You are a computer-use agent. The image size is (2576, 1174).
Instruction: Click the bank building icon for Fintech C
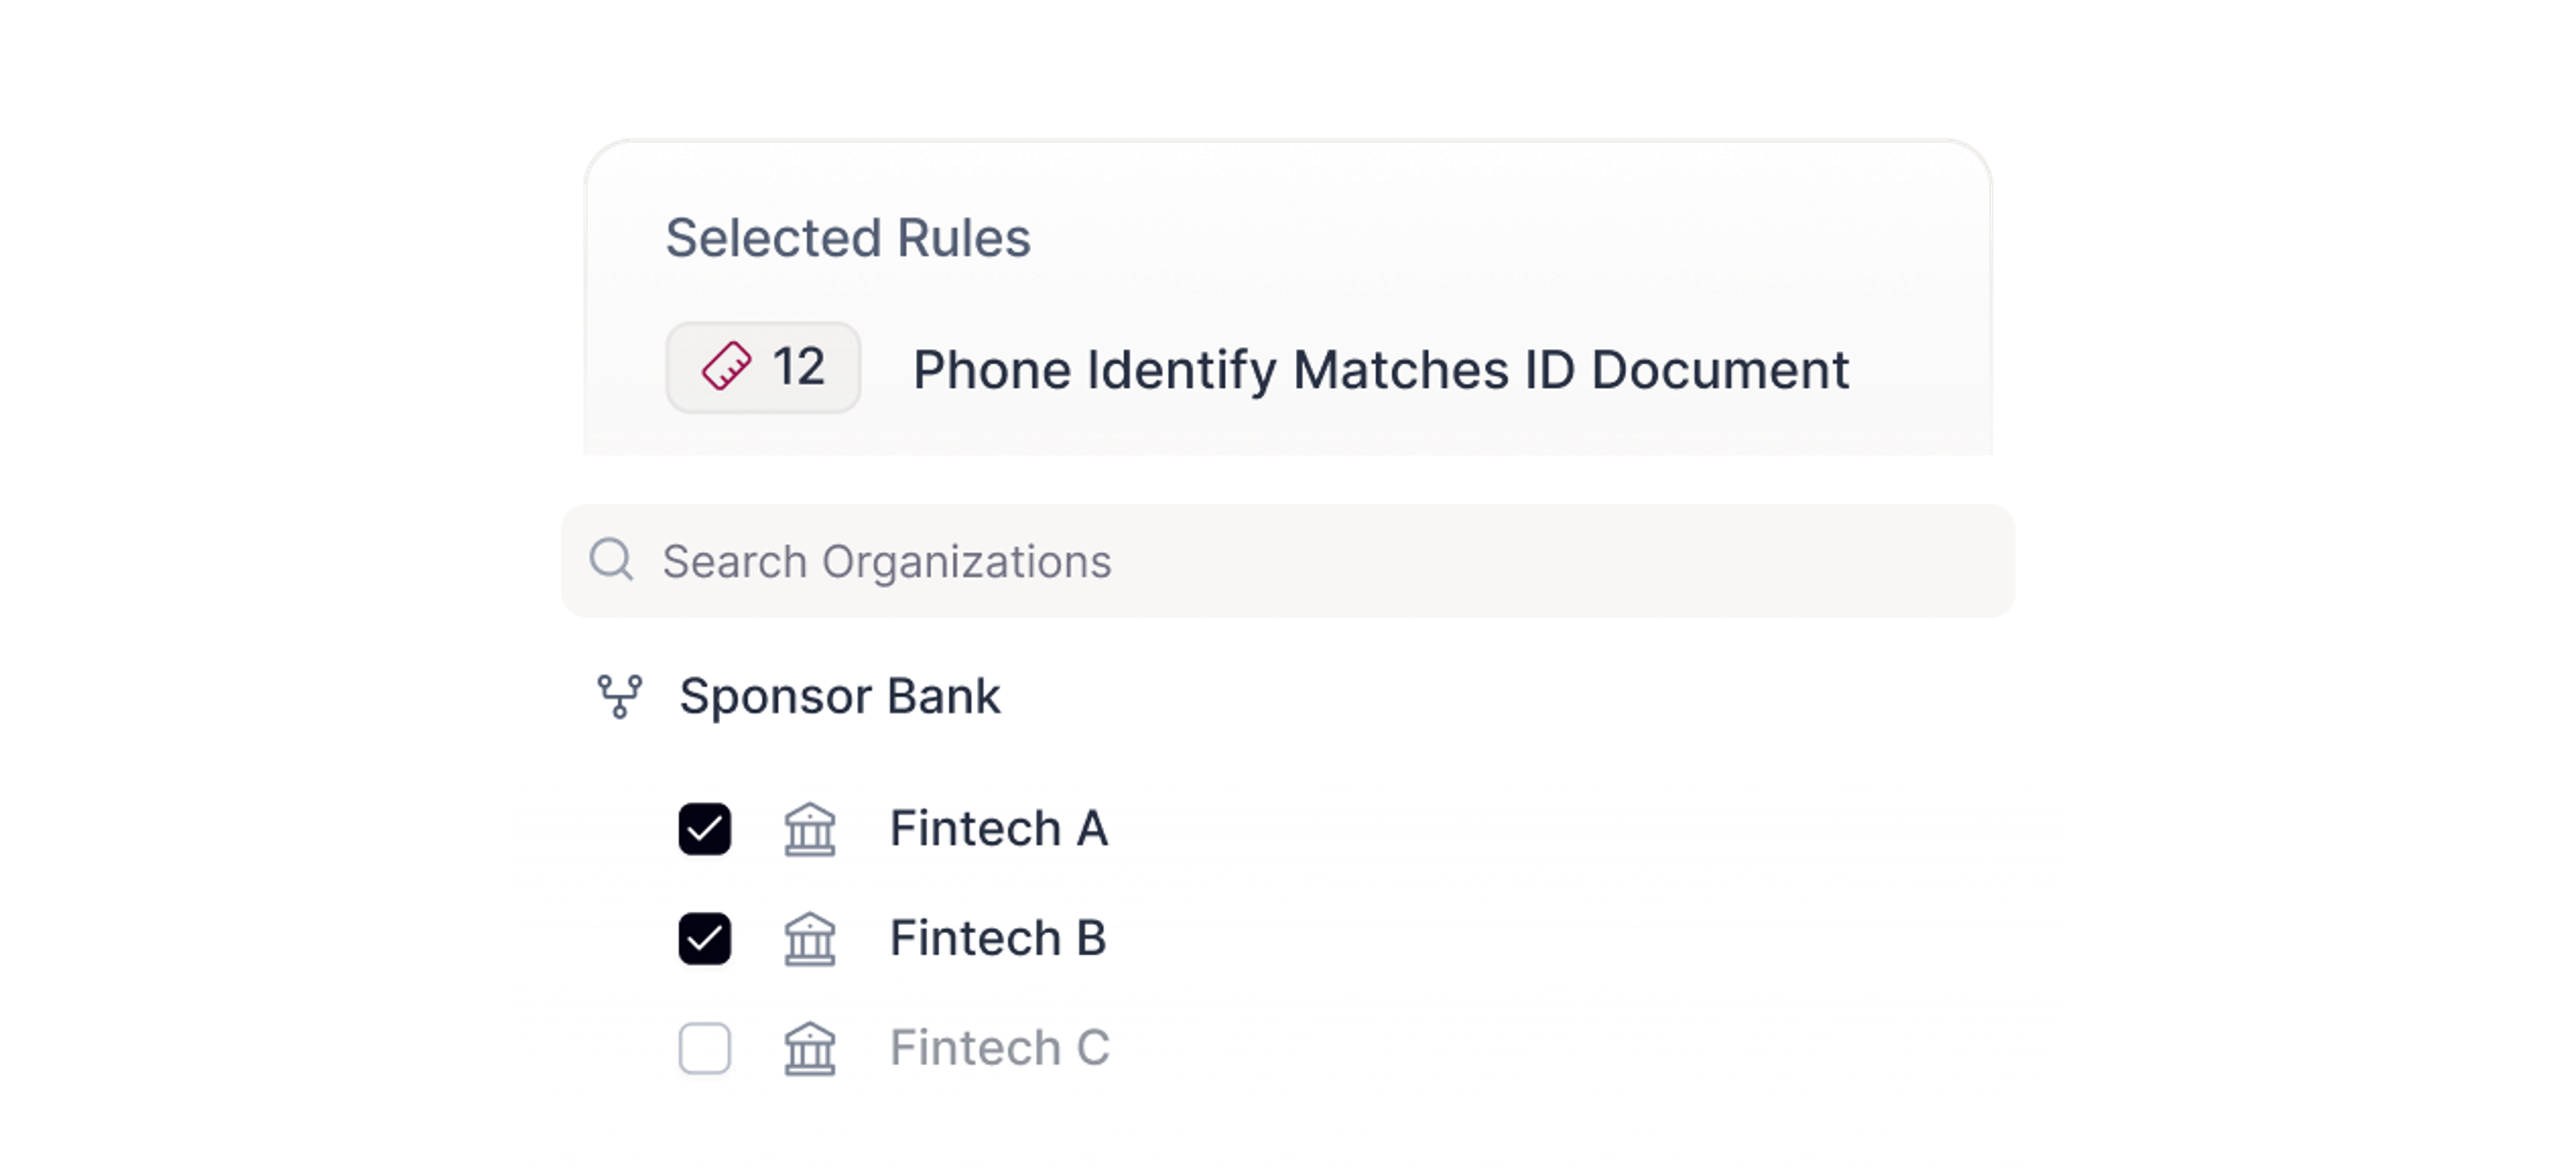pos(809,1049)
